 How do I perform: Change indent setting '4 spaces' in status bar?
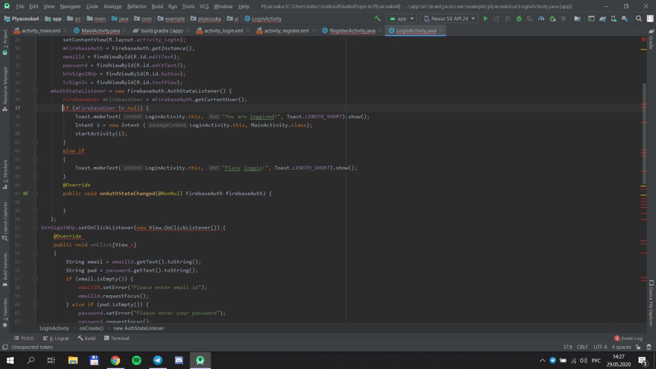[x=621, y=347]
